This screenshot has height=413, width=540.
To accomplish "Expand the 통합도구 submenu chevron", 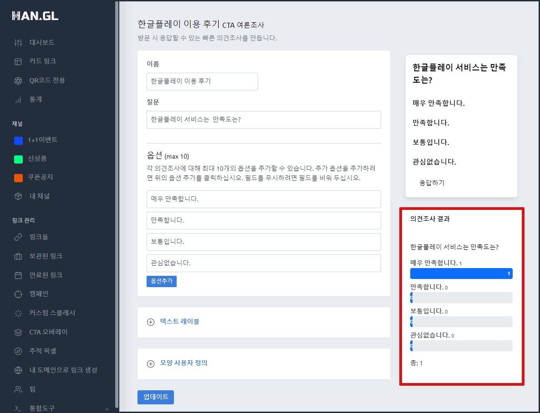I will pyautogui.click(x=107, y=409).
